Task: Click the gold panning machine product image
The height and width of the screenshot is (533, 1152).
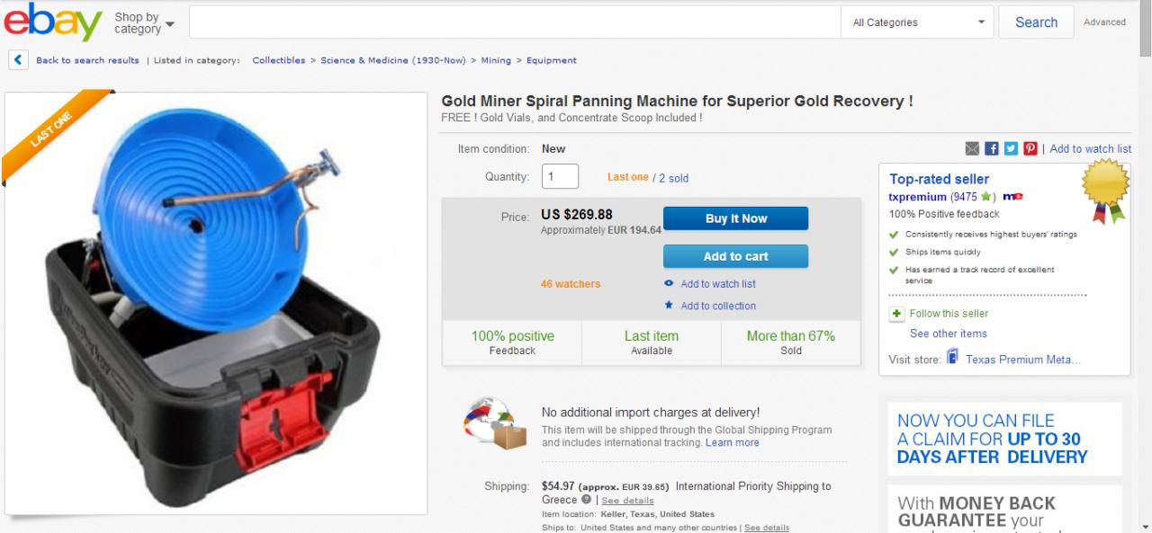Action: (216, 303)
